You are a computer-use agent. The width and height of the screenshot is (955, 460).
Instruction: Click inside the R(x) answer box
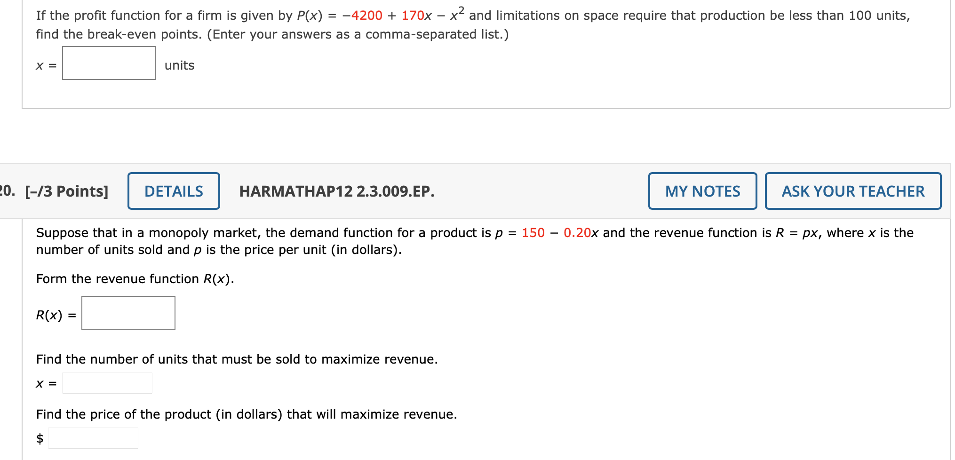(x=127, y=312)
